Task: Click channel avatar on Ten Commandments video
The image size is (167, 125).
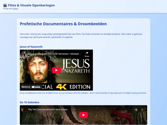Action: click(x=24, y=110)
